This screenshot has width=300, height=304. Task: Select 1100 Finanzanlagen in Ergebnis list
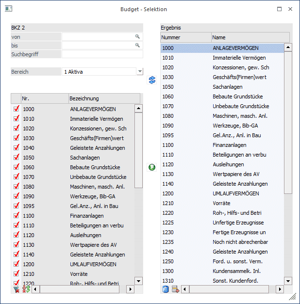click(x=222, y=145)
